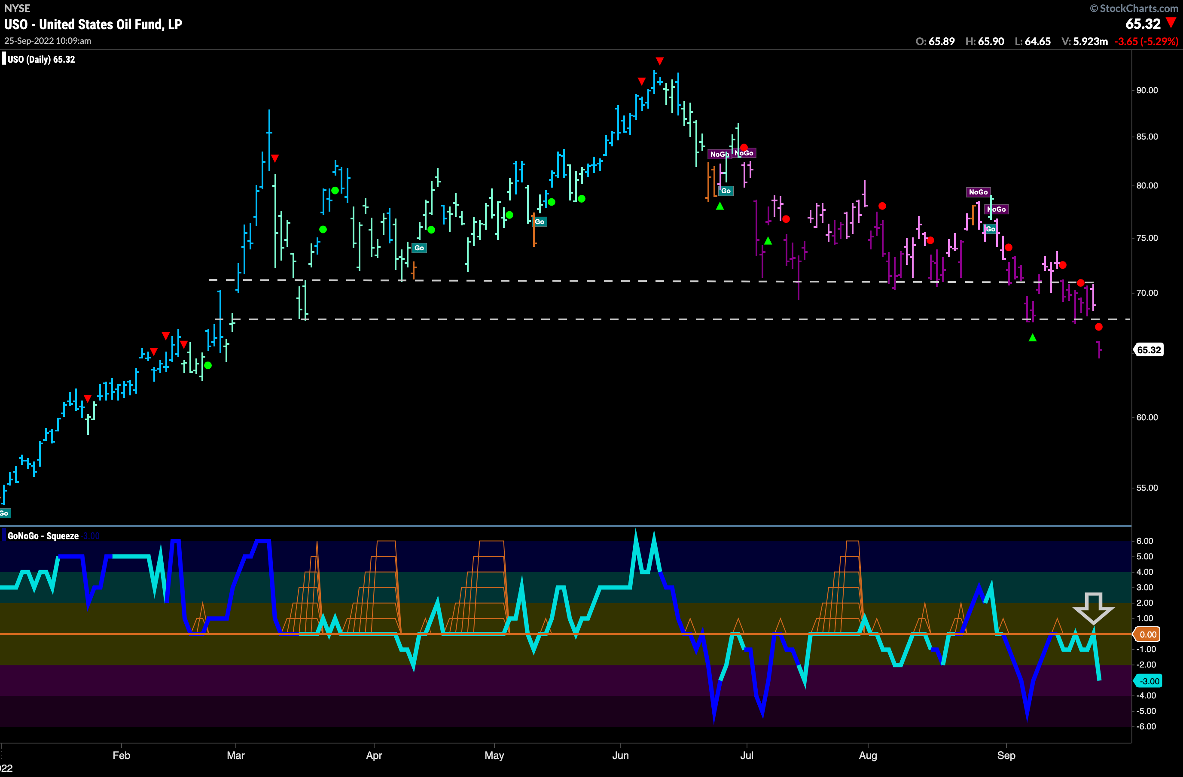Select the May label on the time axis
Viewport: 1183px width, 777px height.
[494, 756]
